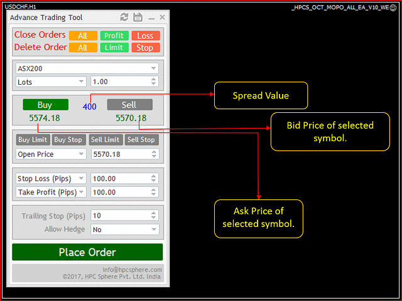Increase open price with up arrow
This screenshot has height=301, width=402.
(x=154, y=152)
